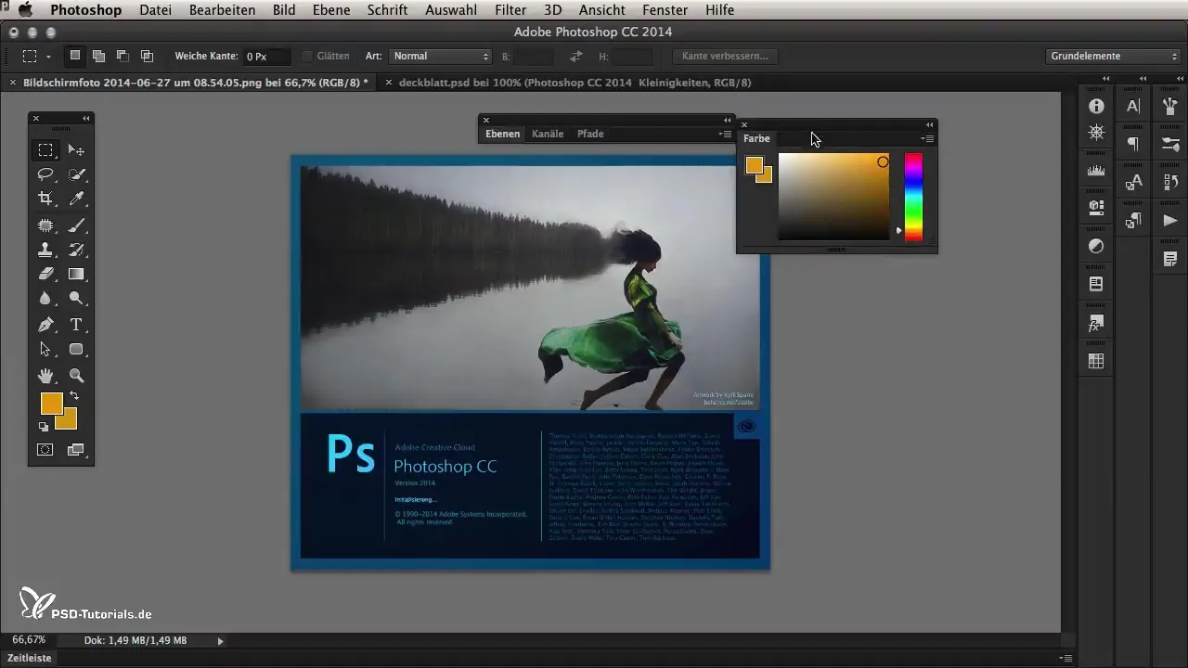Screen dimensions: 1188x668
Task: Open the Histogram panel
Action: [x=1096, y=171]
